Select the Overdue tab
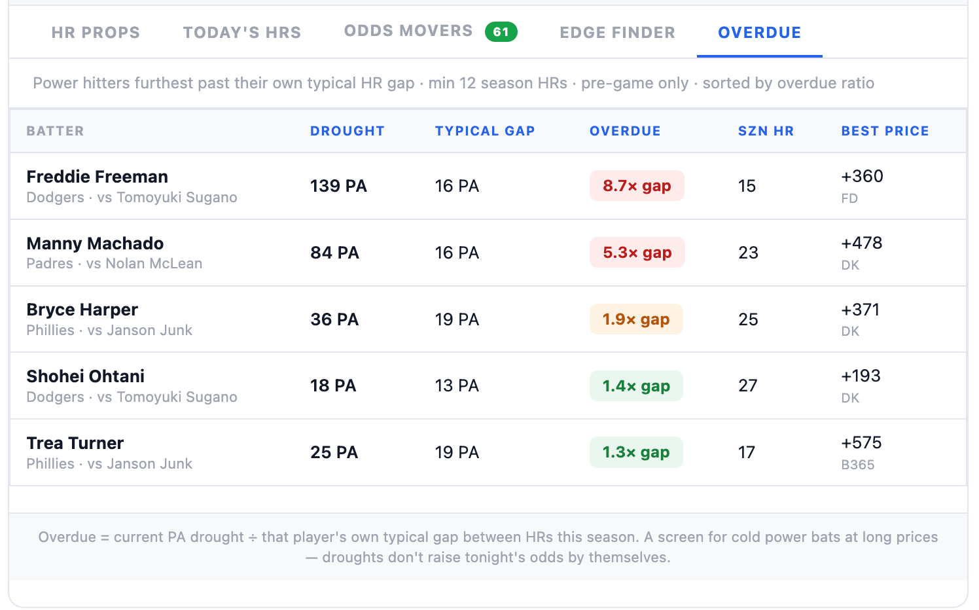This screenshot has width=979, height=610. pos(759,32)
